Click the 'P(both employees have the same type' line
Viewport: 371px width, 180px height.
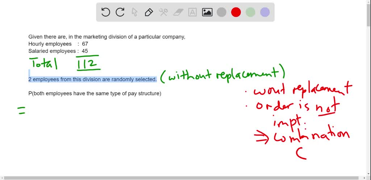click(95, 94)
